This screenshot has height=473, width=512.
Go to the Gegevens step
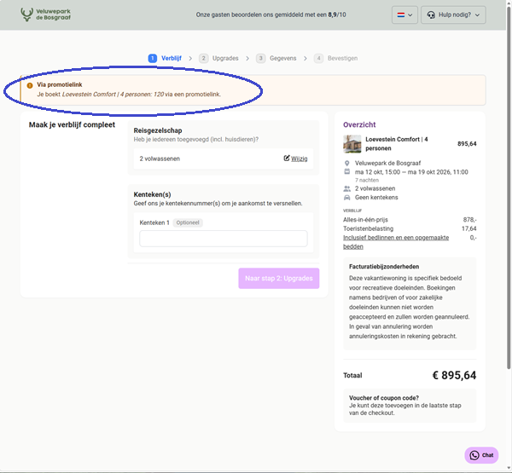point(276,59)
